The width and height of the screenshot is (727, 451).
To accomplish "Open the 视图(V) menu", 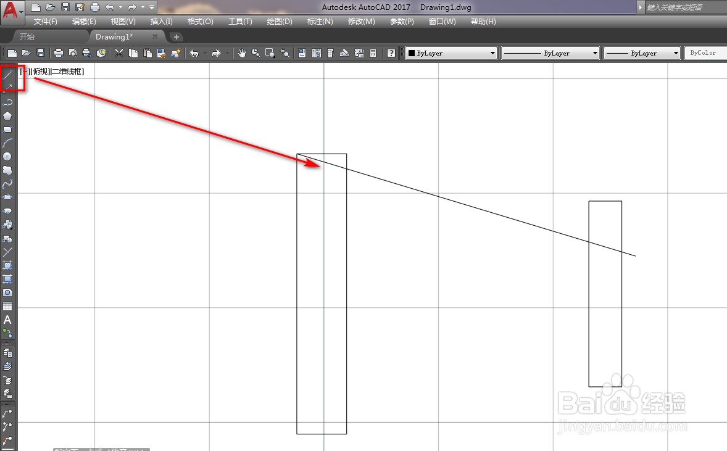I will [123, 22].
